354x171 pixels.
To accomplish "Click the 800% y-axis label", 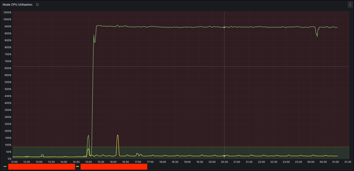I will 8,47.
